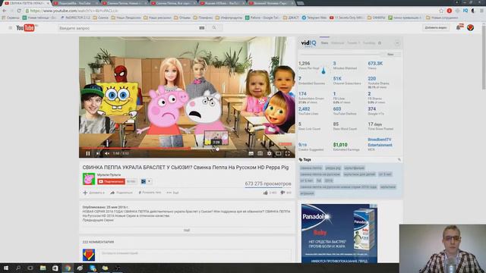Focus the add comment input box
The height and width of the screenshot is (273, 486).
tap(195, 253)
